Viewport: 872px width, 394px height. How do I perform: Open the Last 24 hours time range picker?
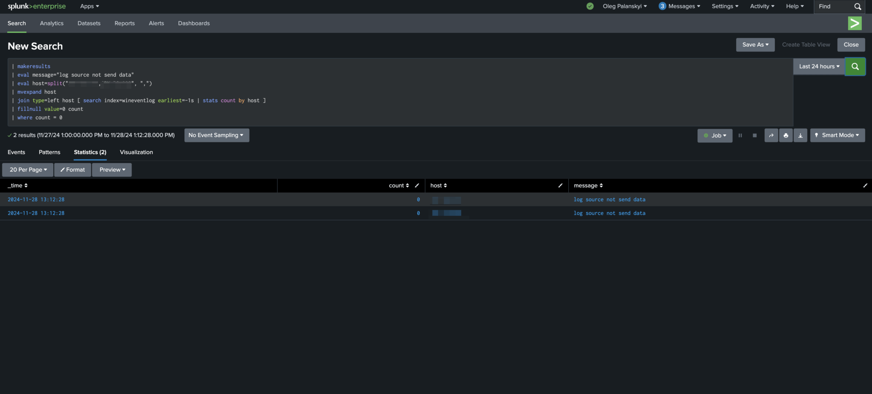pos(818,66)
